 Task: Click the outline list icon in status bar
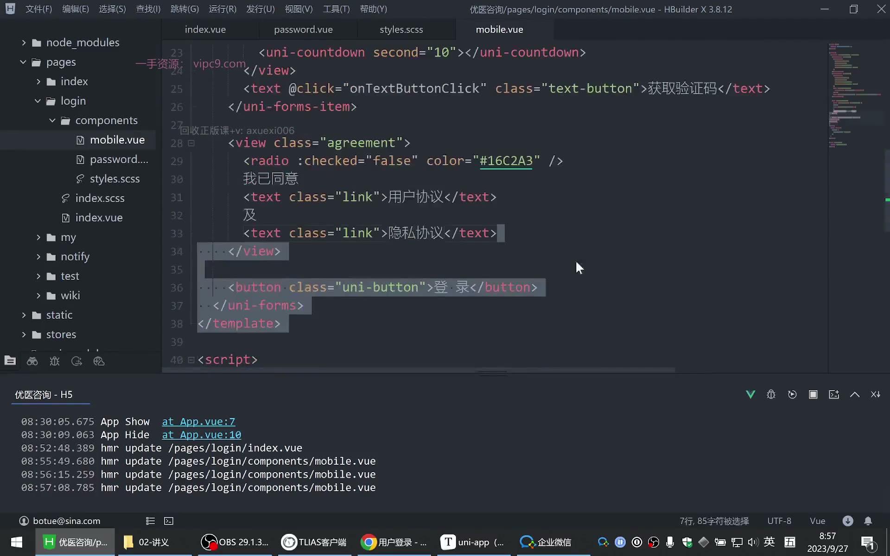(150, 521)
